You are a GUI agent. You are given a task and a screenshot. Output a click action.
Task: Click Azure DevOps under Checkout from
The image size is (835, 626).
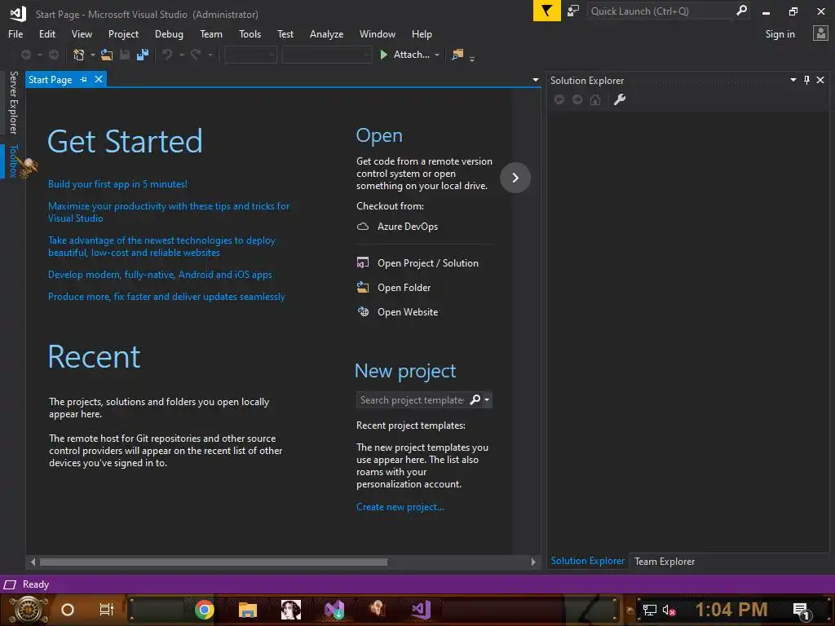[x=398, y=227]
